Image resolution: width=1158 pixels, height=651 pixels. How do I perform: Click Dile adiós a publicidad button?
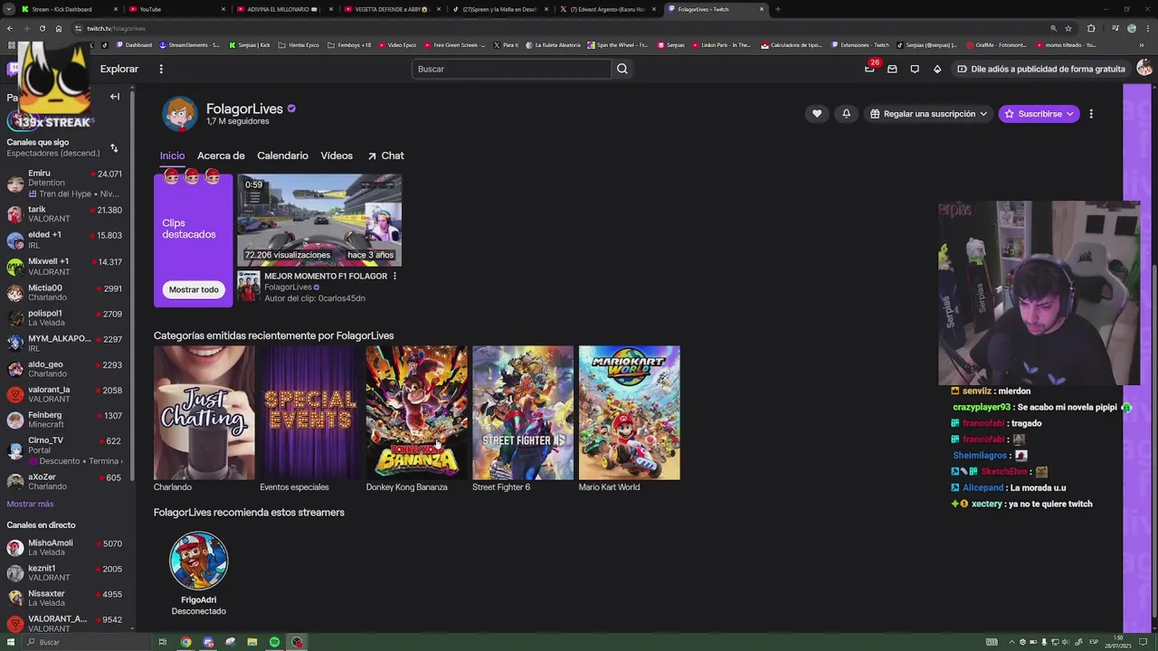pyautogui.click(x=1040, y=69)
